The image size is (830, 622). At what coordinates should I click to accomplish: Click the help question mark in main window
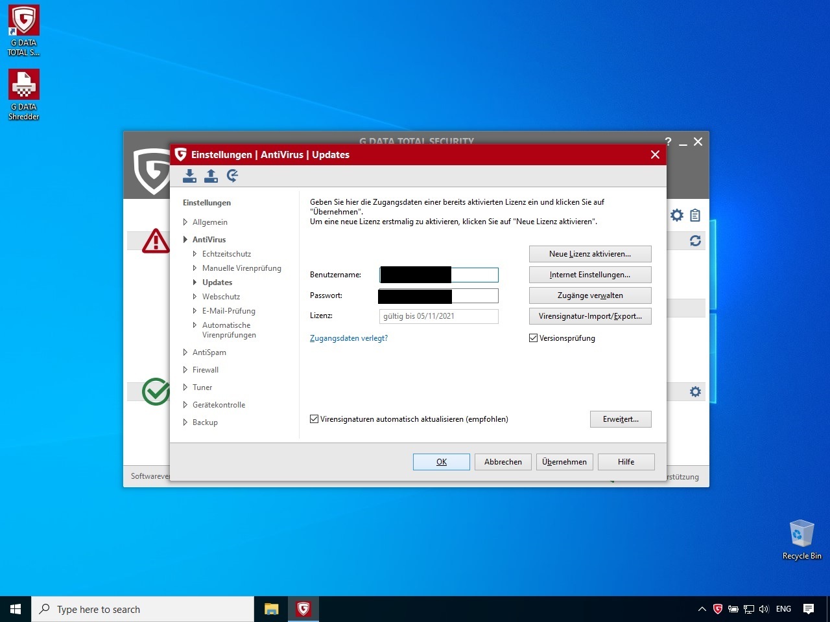coord(668,141)
